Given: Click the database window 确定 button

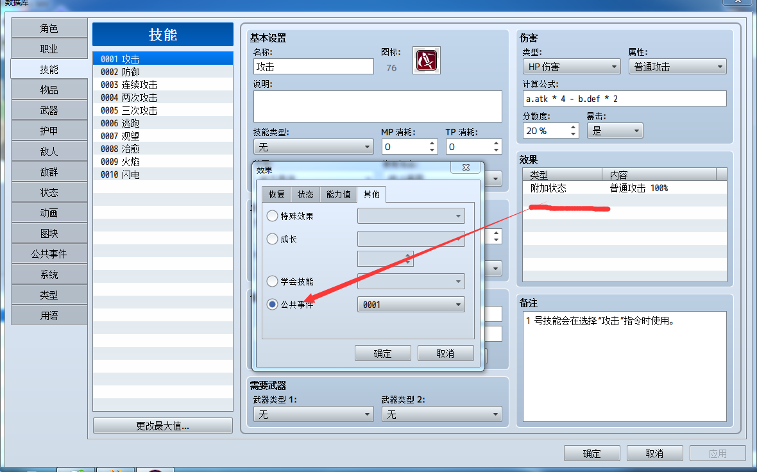Looking at the screenshot, I should 592,453.
